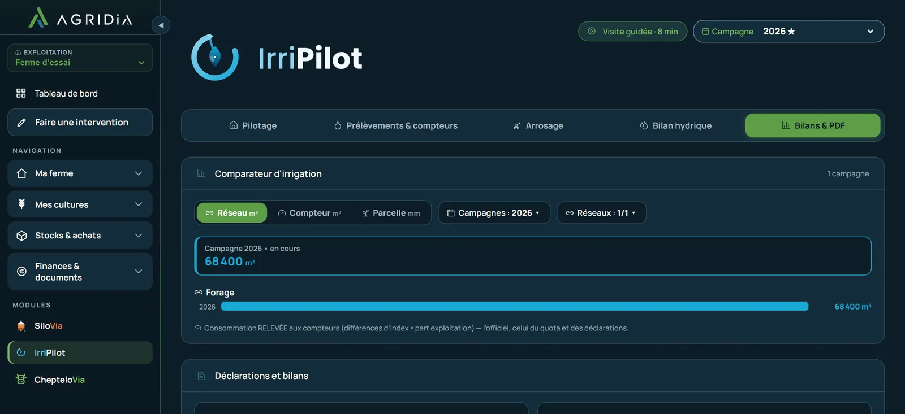
Task: Open the Campagnes : 2026 filter
Action: [494, 213]
